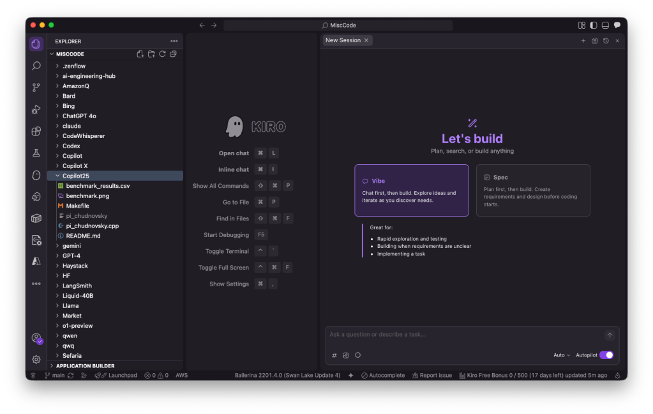Image resolution: width=653 pixels, height=414 pixels.
Task: Toggle the Autopilot switch
Action: click(606, 355)
